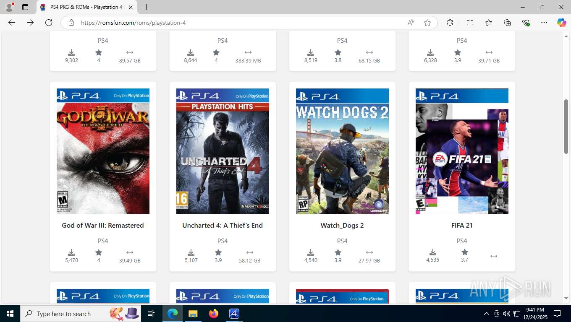571x322 pixels.
Task: Click the 8,519 downloads download icon
Action: 311,52
